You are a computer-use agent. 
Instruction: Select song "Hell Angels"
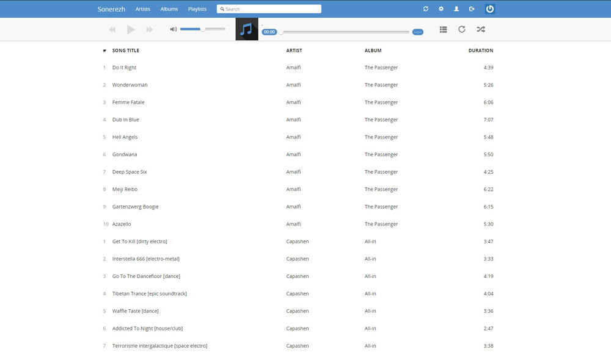coord(125,137)
